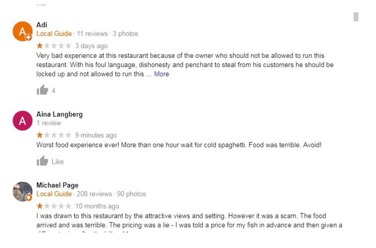Click Adi's one-star rating
The width and height of the screenshot is (376, 248).
click(x=54, y=46)
